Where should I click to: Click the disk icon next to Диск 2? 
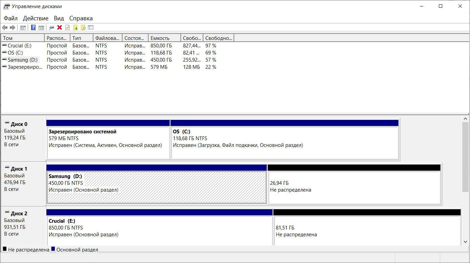(x=7, y=213)
